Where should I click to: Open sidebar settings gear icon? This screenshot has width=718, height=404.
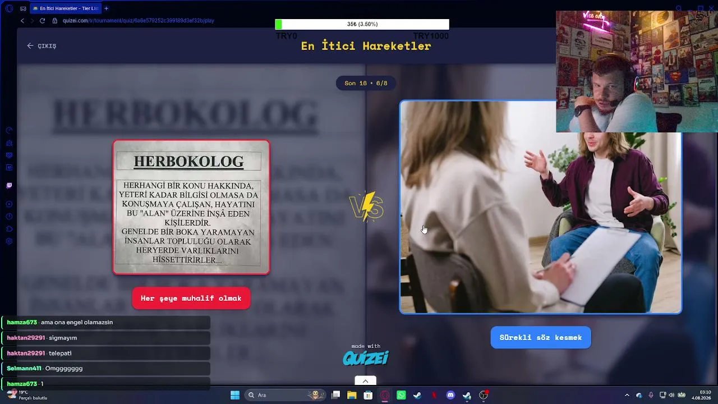(x=9, y=241)
